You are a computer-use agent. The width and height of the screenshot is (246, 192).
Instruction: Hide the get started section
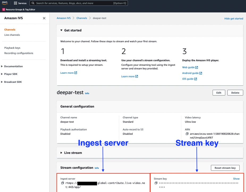234,19
